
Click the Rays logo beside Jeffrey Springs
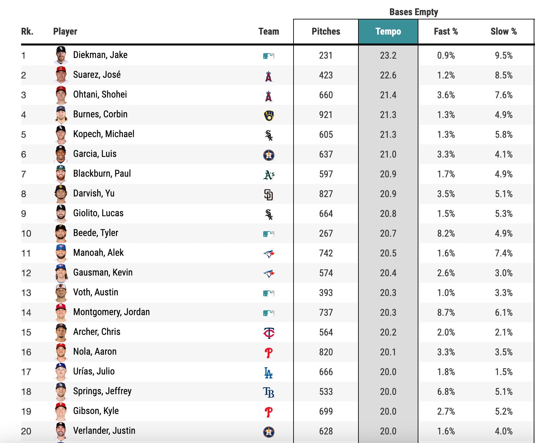click(x=269, y=392)
